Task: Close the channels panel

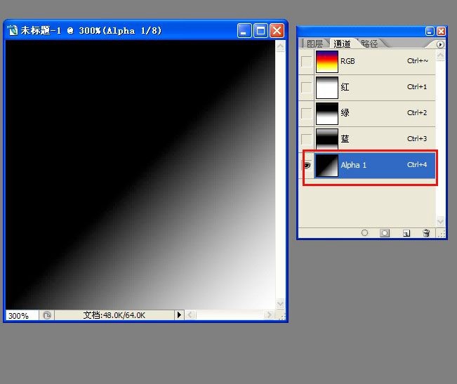Action: click(x=441, y=32)
